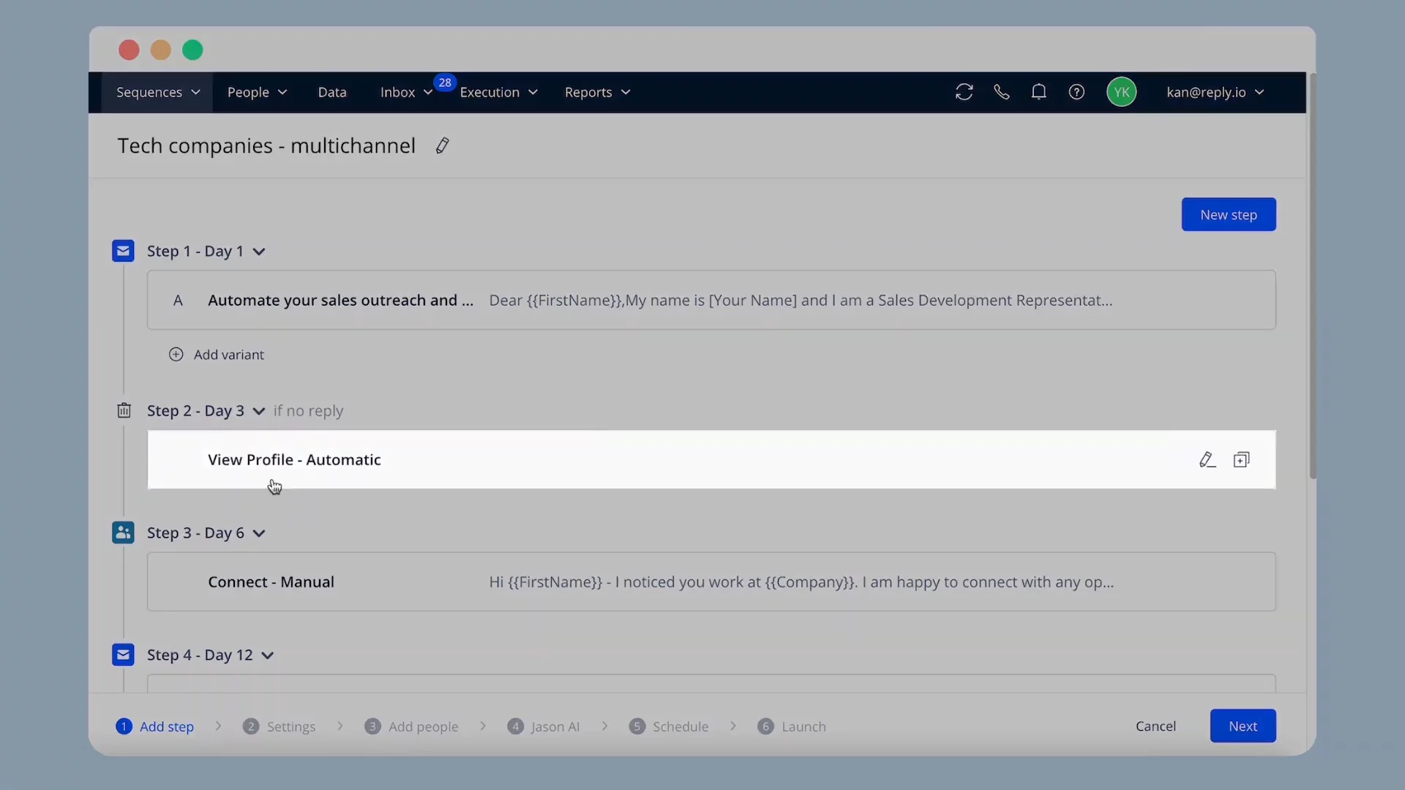Click the New step button
1405x790 pixels.
point(1228,214)
